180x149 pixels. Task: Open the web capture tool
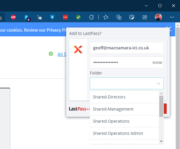click(x=132, y=17)
